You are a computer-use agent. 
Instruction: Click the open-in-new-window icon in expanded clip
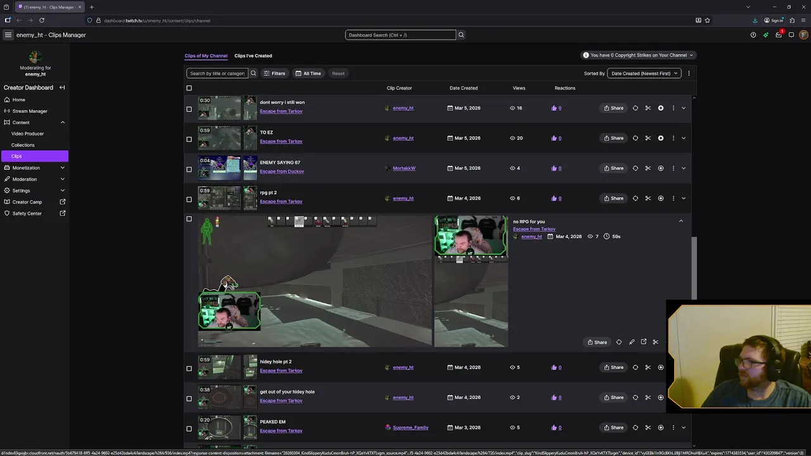644,342
